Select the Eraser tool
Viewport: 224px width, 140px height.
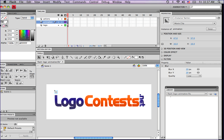(x=109, y=57)
